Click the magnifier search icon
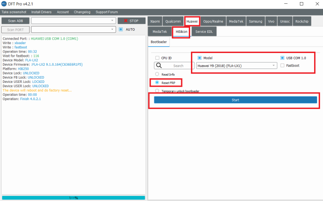Screen dimensions: 323x201 pos(159,66)
